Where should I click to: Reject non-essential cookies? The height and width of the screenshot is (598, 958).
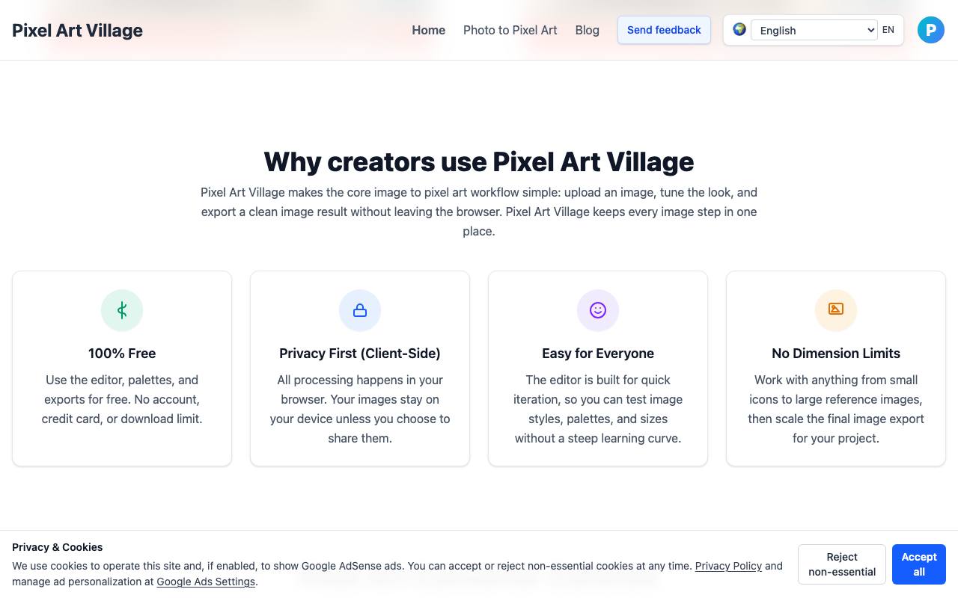(x=842, y=564)
